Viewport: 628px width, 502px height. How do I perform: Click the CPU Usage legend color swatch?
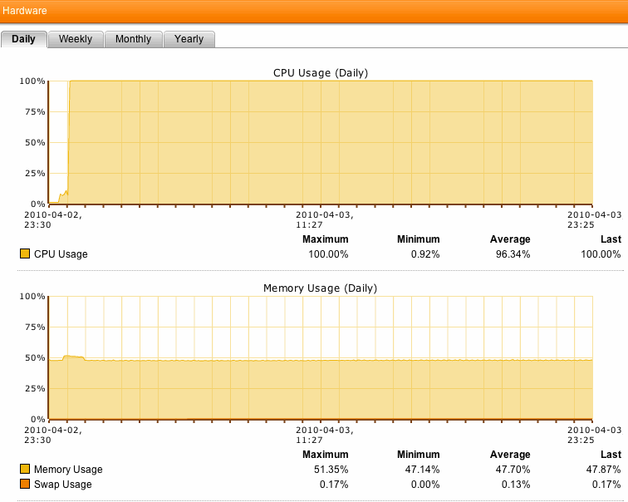(x=24, y=254)
